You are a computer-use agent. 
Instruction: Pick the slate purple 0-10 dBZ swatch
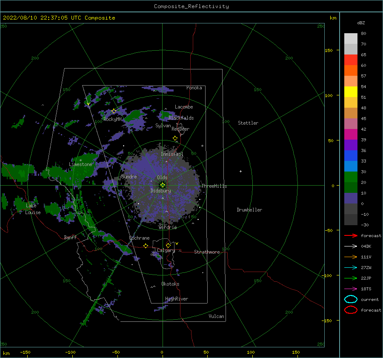click(x=351, y=198)
